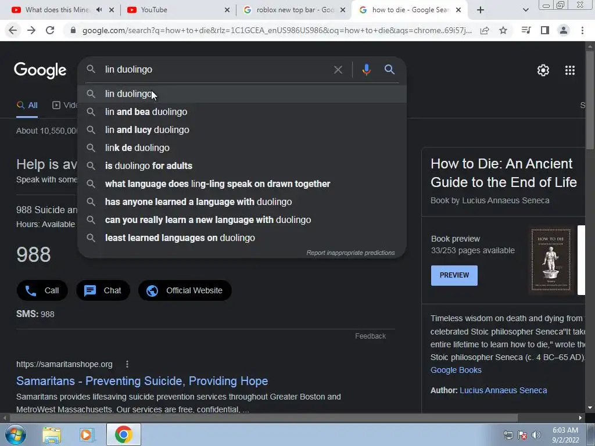Open the Chrome profile avatar
This screenshot has height=446, width=595.
coord(564,30)
